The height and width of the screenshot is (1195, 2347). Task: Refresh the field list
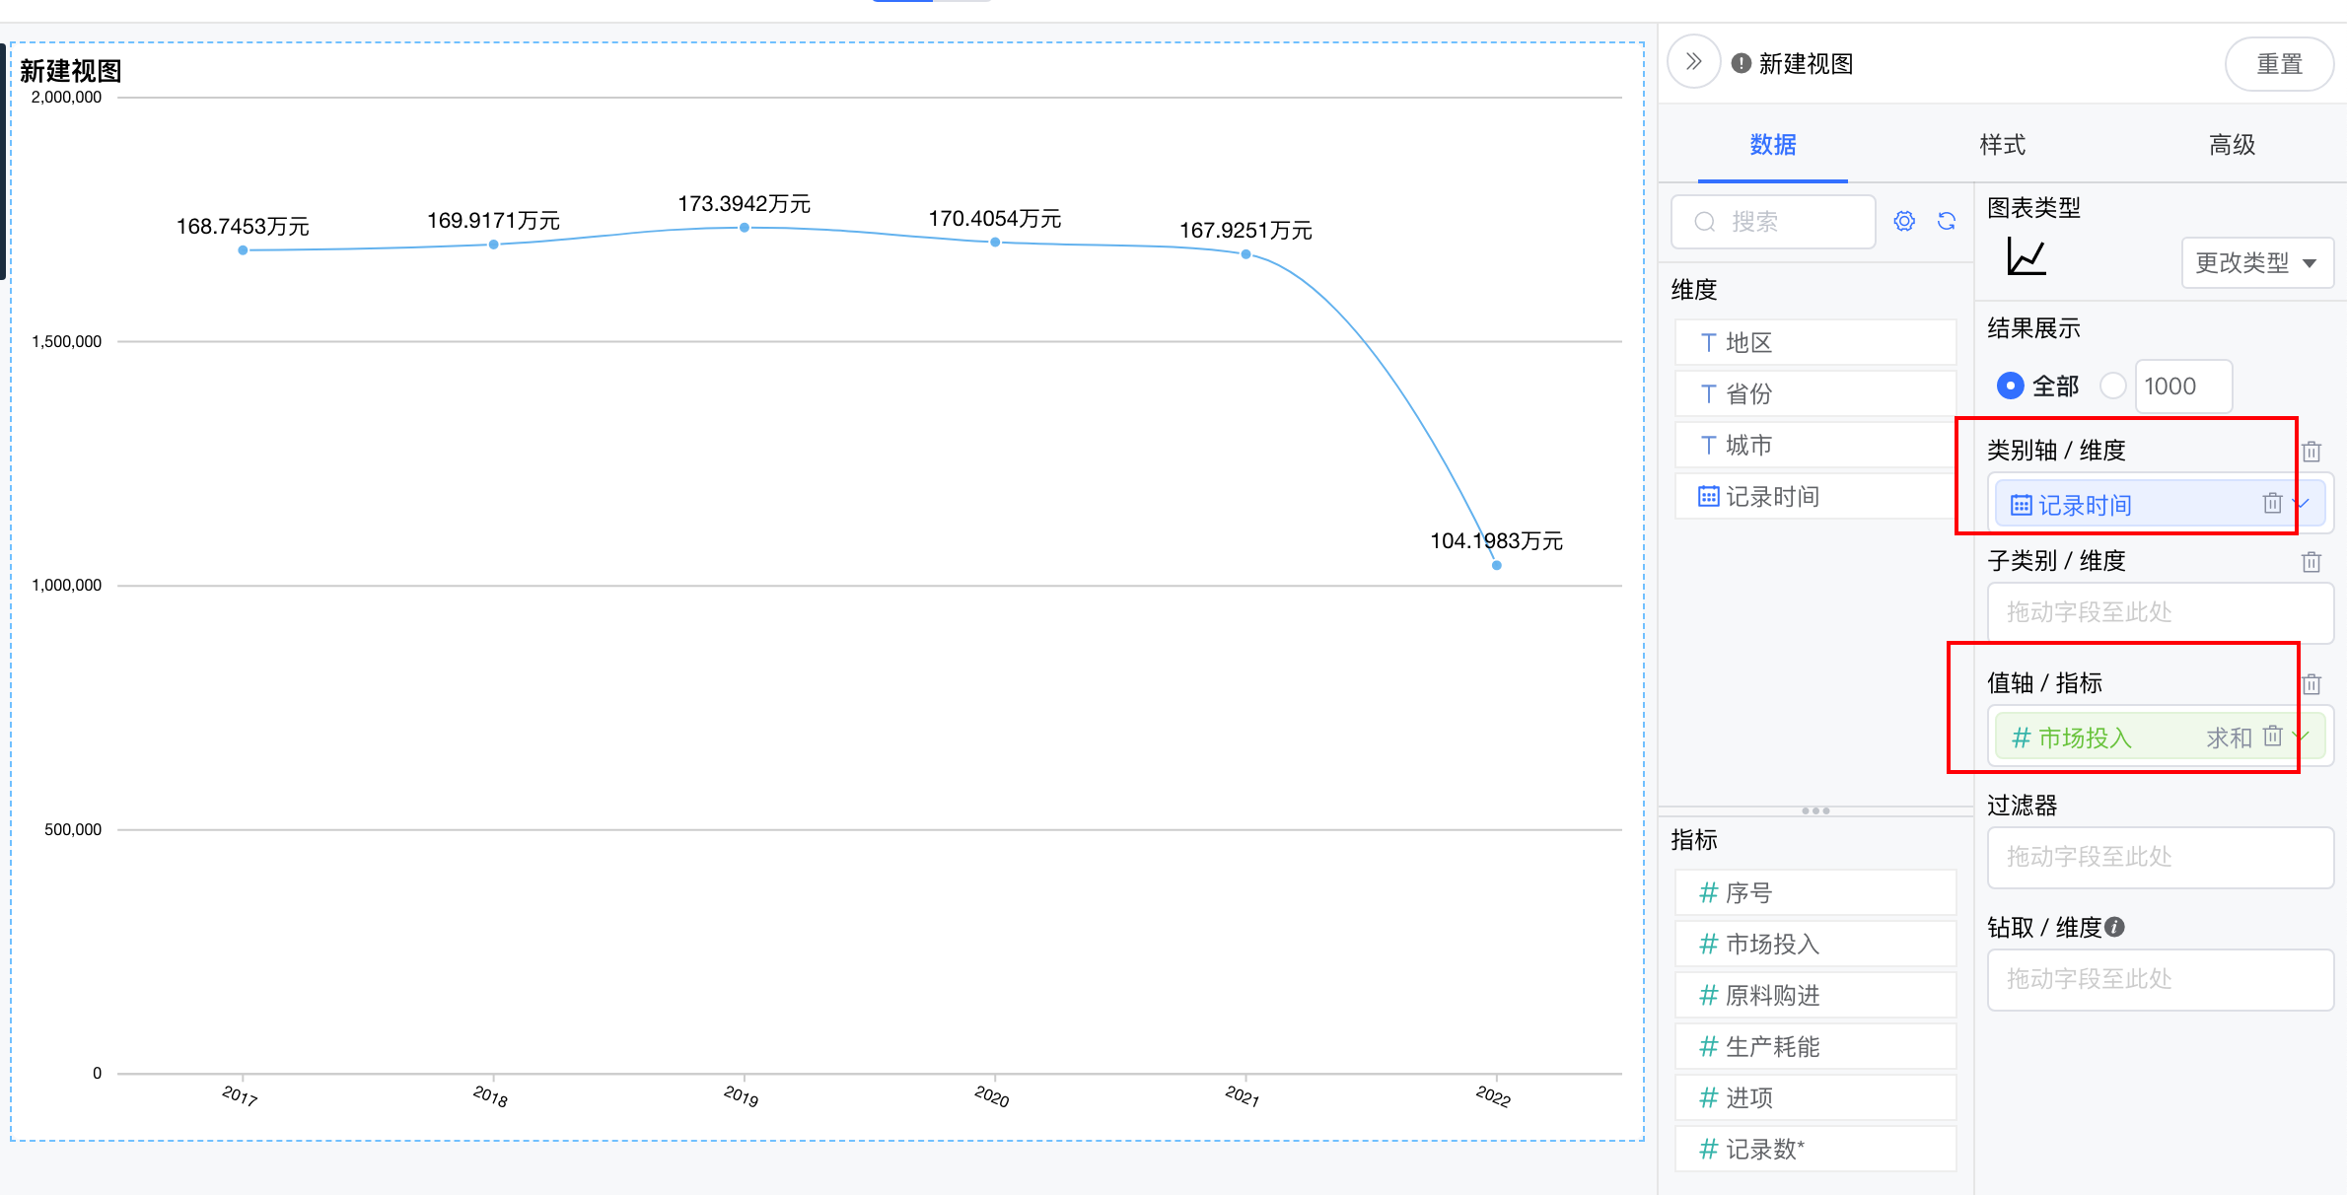[1947, 221]
